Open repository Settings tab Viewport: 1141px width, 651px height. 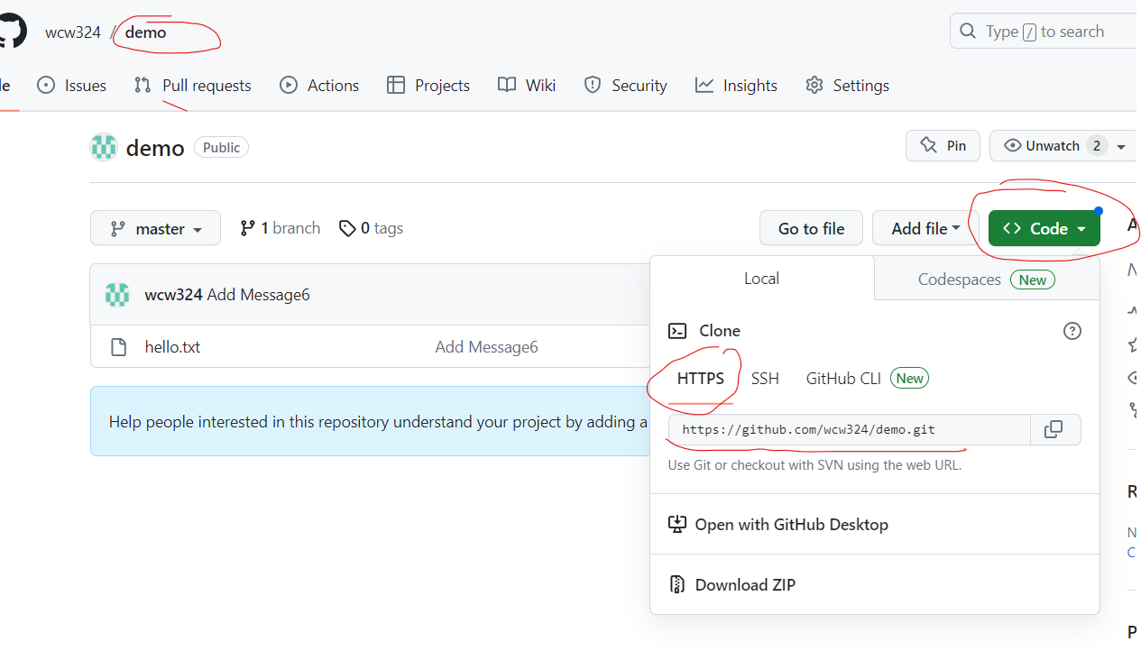(x=847, y=85)
